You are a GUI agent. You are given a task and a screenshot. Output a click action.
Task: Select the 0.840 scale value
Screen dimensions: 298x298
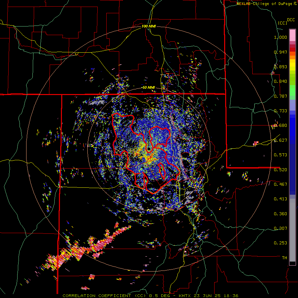coord(280,81)
